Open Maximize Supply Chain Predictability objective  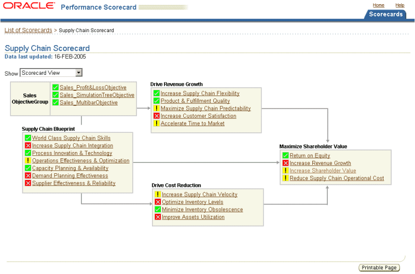[205, 108]
